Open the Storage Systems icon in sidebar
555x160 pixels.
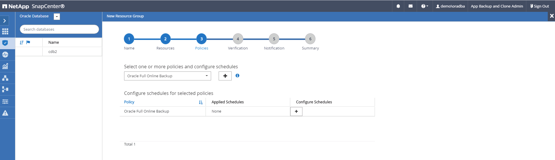[x=5, y=89]
